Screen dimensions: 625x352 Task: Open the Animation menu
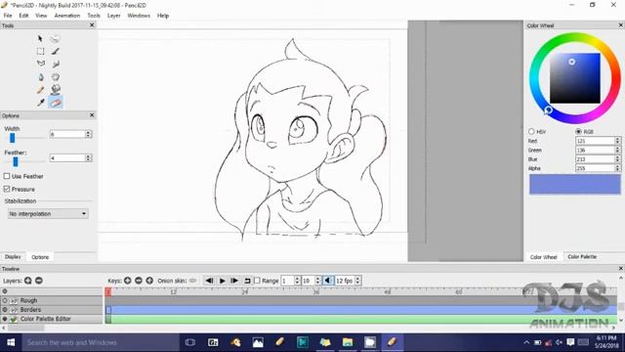[x=67, y=16]
